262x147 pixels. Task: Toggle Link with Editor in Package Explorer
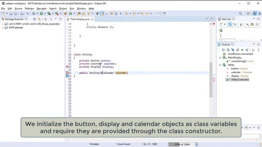(x=39, y=19)
